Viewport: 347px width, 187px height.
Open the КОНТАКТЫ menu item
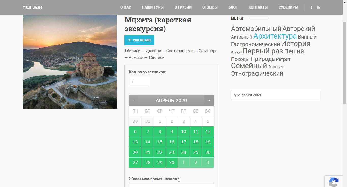tap(258, 7)
